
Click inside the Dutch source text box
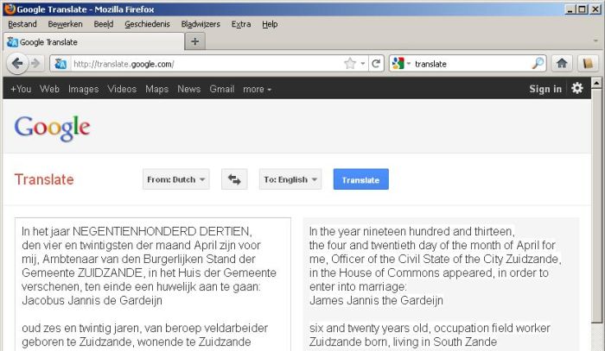pyautogui.click(x=153, y=285)
